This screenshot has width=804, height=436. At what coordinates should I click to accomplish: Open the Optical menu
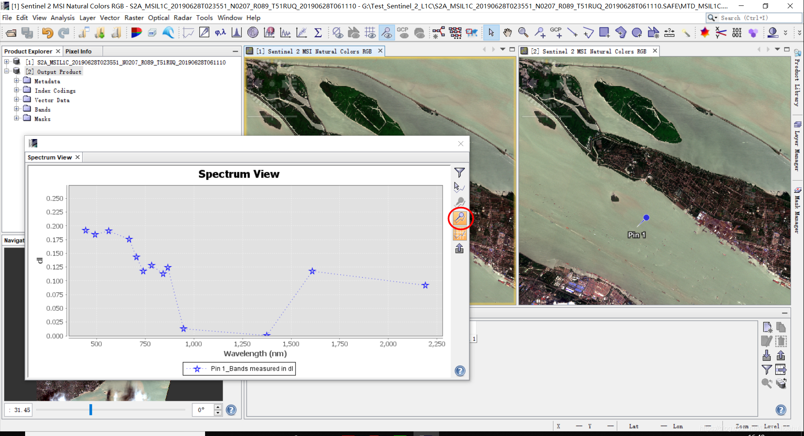point(159,18)
